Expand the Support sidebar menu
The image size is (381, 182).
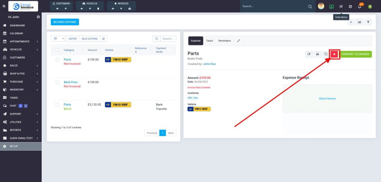21,114
